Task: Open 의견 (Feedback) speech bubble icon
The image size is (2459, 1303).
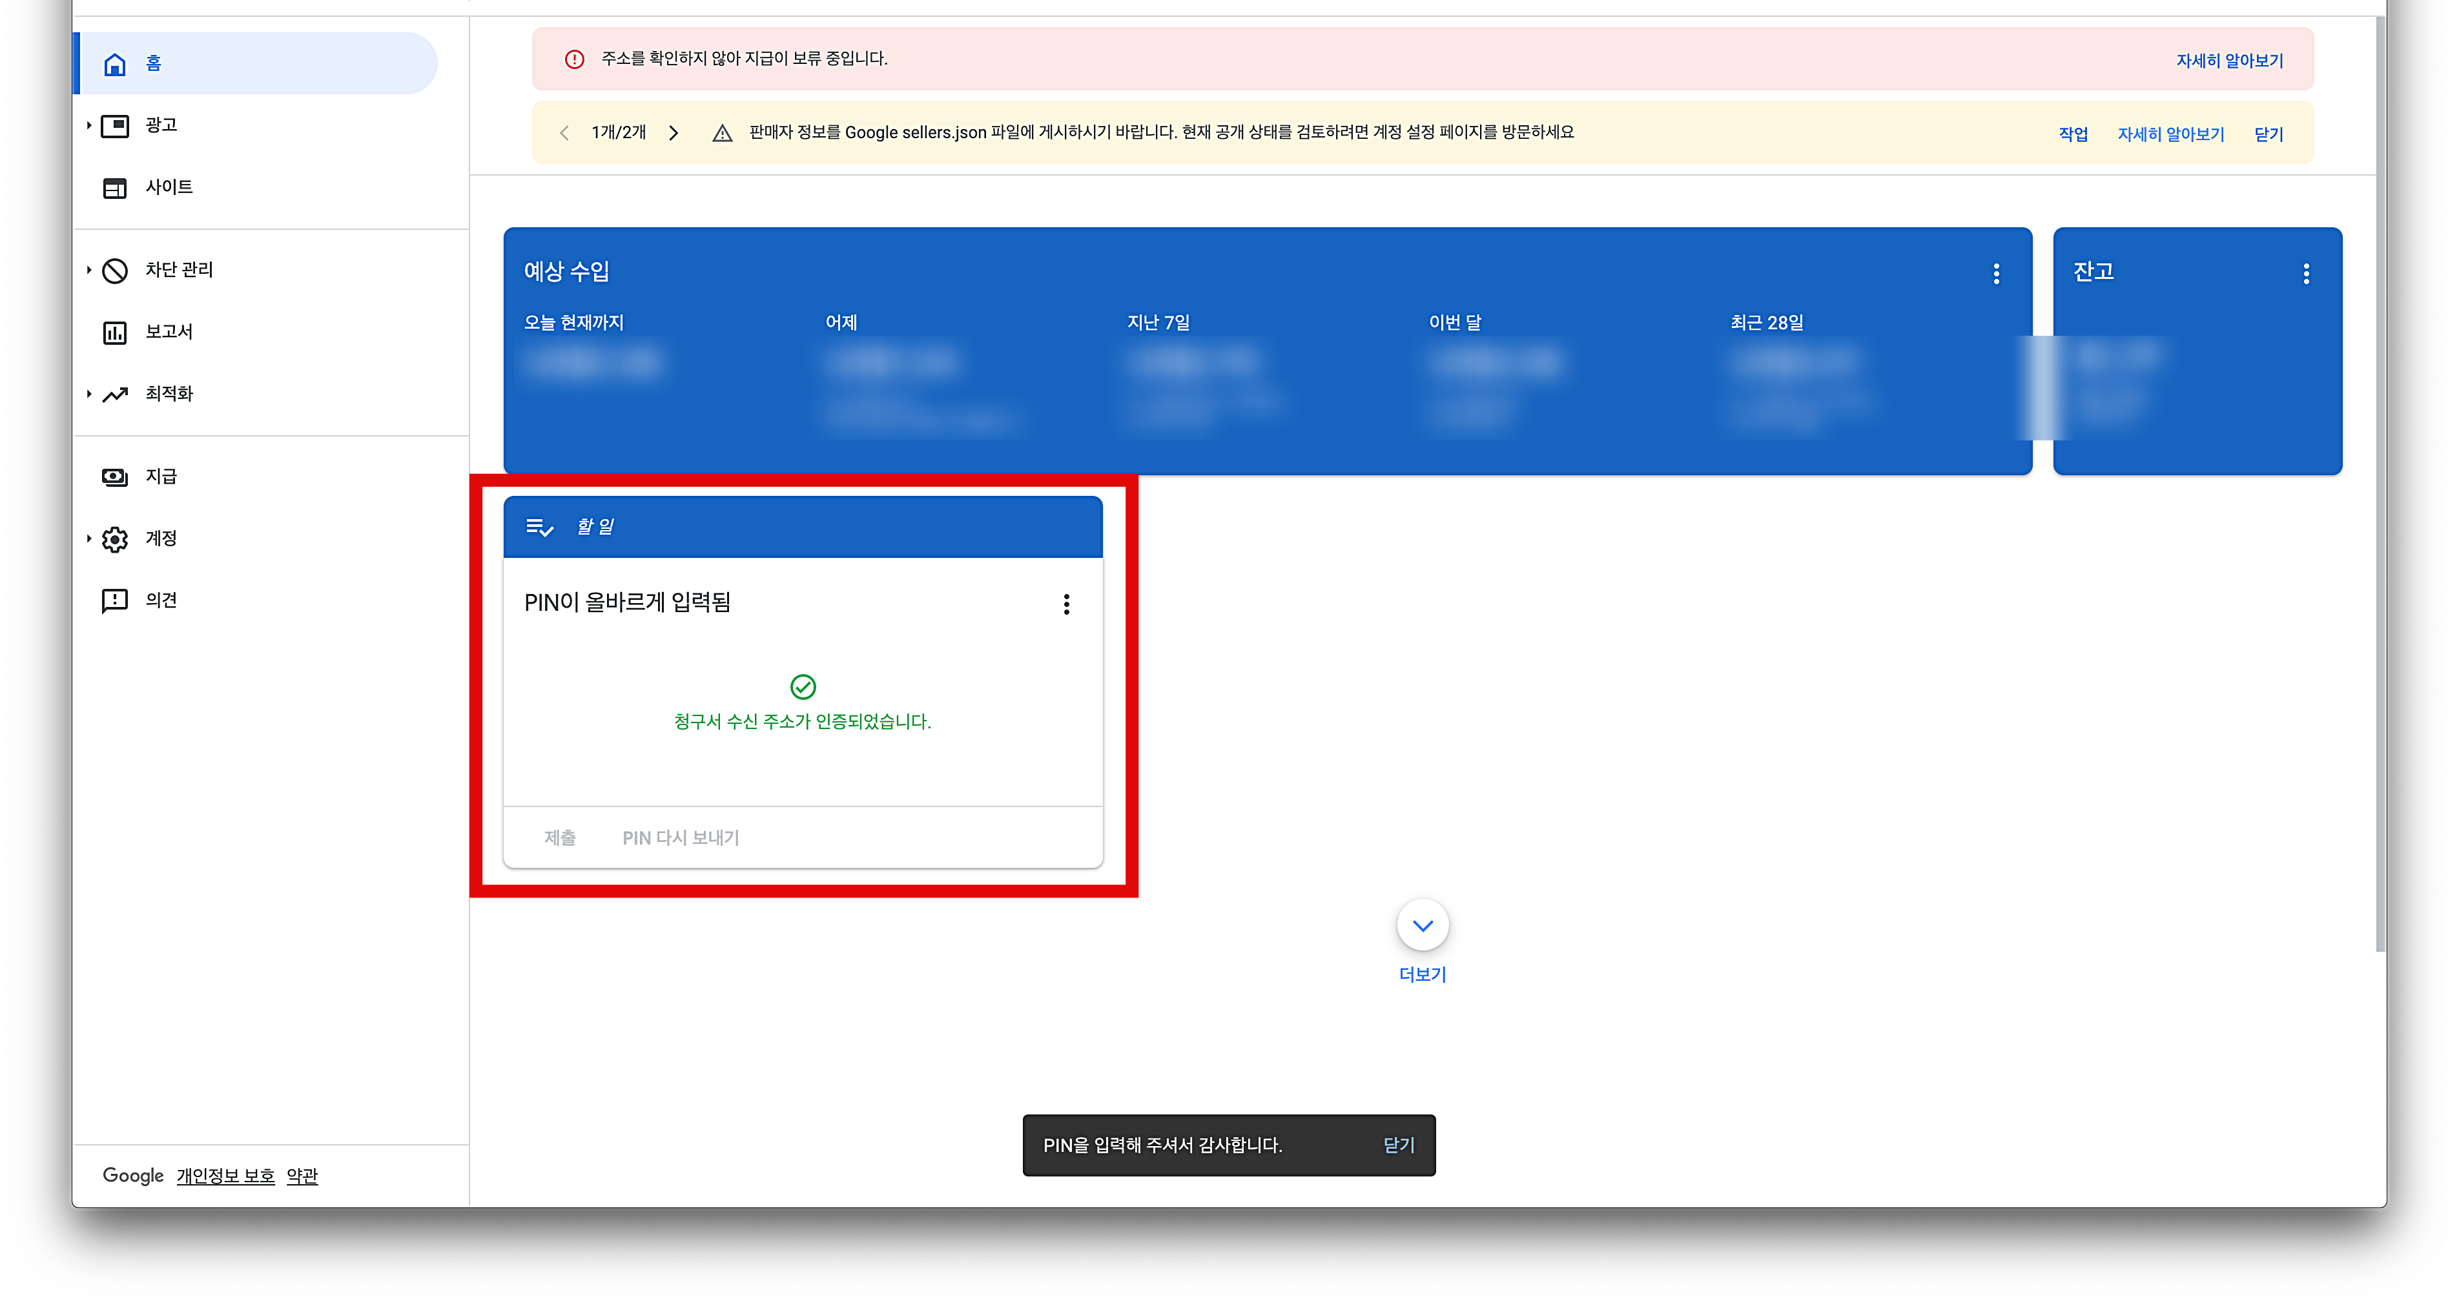Action: click(x=114, y=600)
